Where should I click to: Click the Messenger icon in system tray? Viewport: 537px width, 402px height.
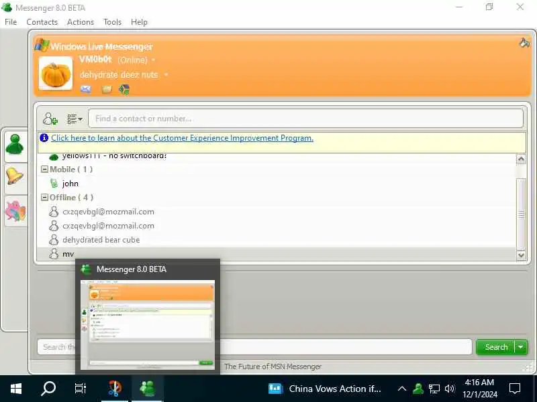pos(418,389)
